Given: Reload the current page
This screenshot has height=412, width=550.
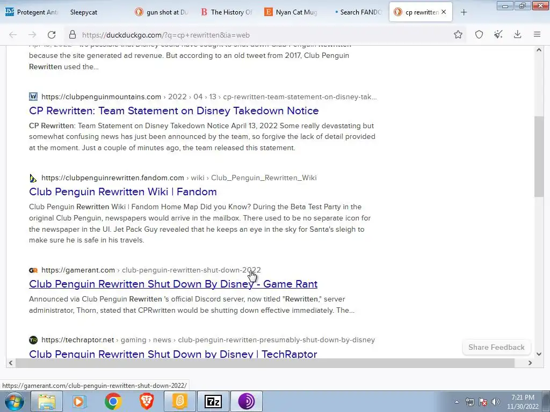Looking at the screenshot, I should (x=52, y=35).
